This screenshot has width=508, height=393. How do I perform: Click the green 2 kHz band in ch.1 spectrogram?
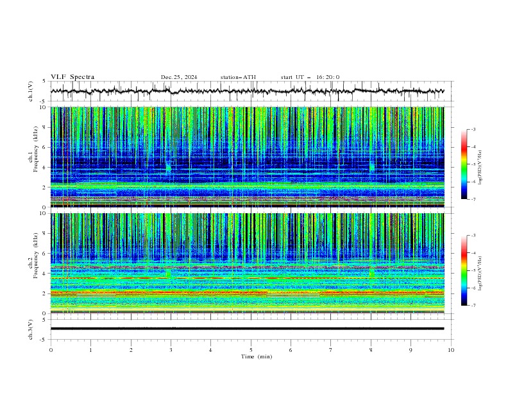247,186
